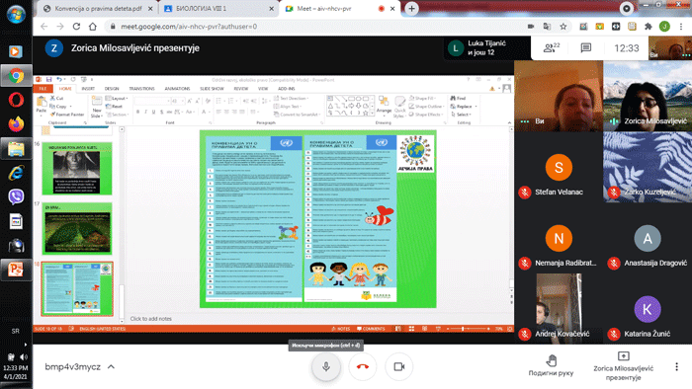Click the translate page icon in address bar

click(547, 27)
